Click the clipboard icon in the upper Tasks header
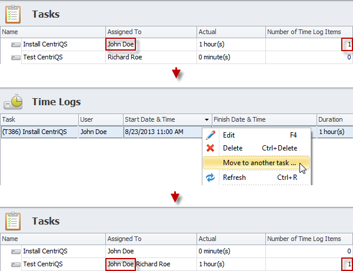Screen dimensions: 353x271 point(14,13)
